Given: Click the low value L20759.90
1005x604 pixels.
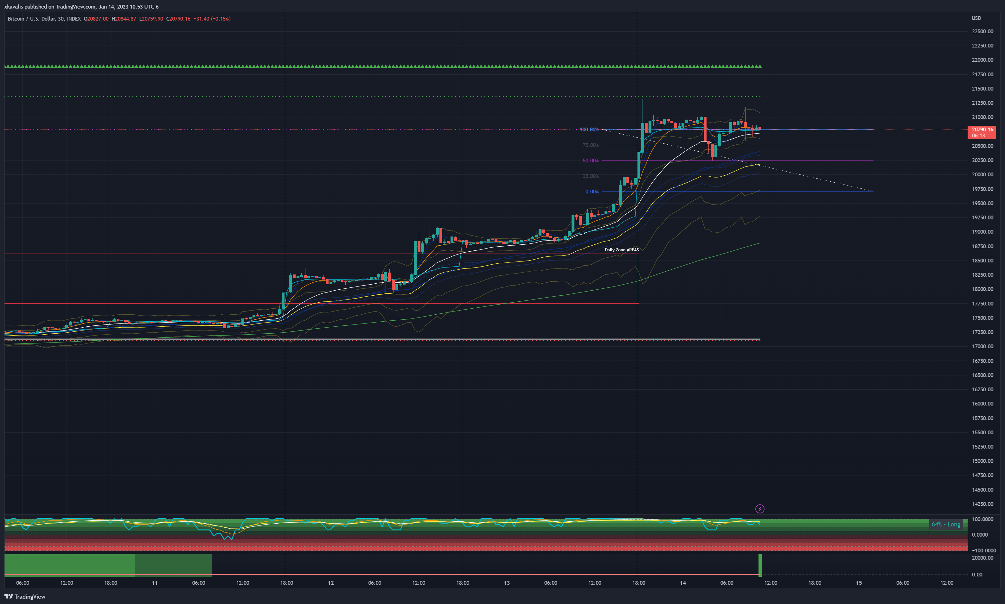Looking at the screenshot, I should [x=151, y=19].
